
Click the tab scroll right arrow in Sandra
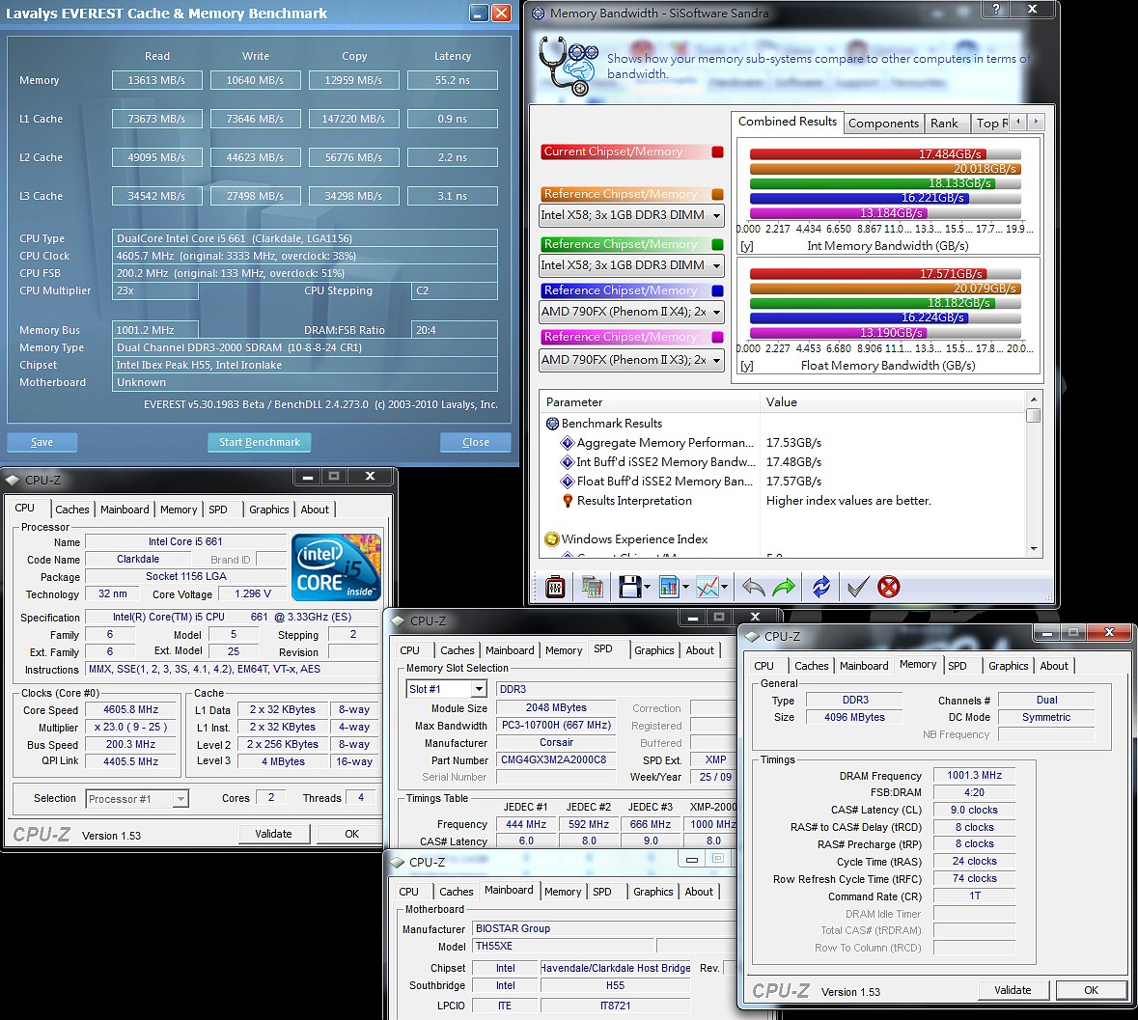[x=1036, y=122]
